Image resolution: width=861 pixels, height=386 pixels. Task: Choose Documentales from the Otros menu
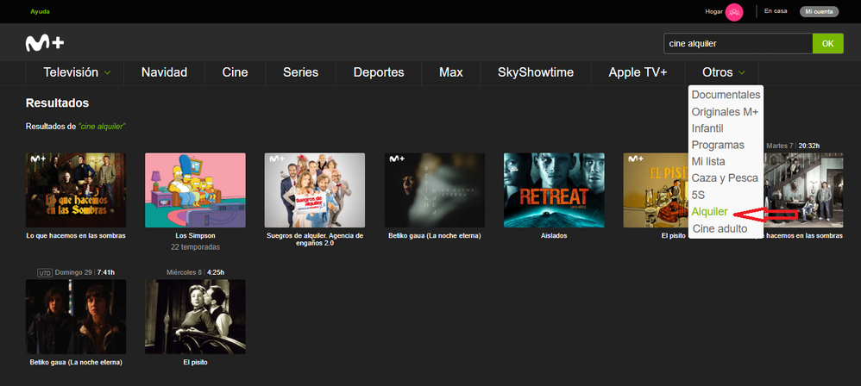tap(726, 95)
